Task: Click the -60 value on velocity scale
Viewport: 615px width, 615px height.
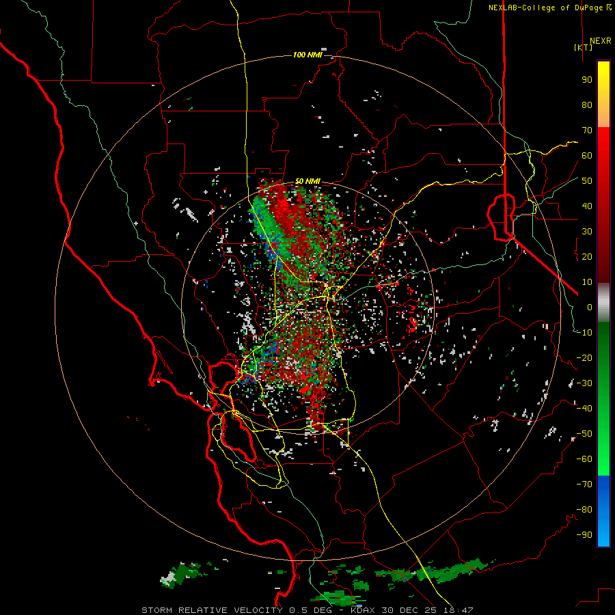Action: coord(584,459)
